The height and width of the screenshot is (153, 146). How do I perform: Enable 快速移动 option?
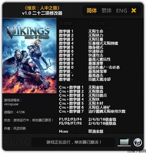click(x=96, y=51)
